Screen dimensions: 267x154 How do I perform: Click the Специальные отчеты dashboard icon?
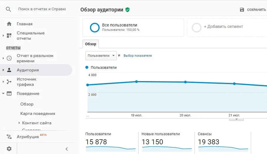pos(9,36)
